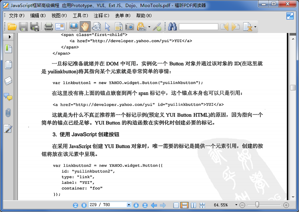Viewport: 299px width, 212px height.
Task: Click the Find Previous arrow icon
Action: 225,27
